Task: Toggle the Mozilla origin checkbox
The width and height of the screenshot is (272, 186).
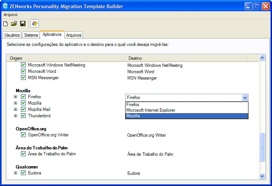Action: (24, 103)
